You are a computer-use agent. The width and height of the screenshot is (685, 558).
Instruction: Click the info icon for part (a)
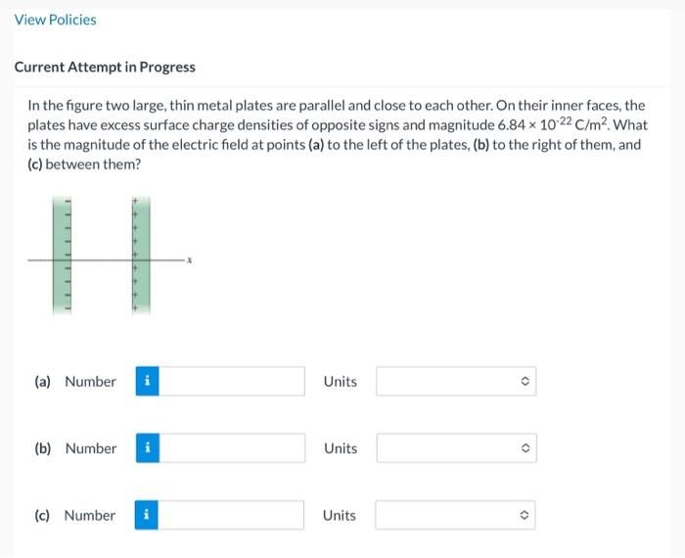click(x=147, y=381)
